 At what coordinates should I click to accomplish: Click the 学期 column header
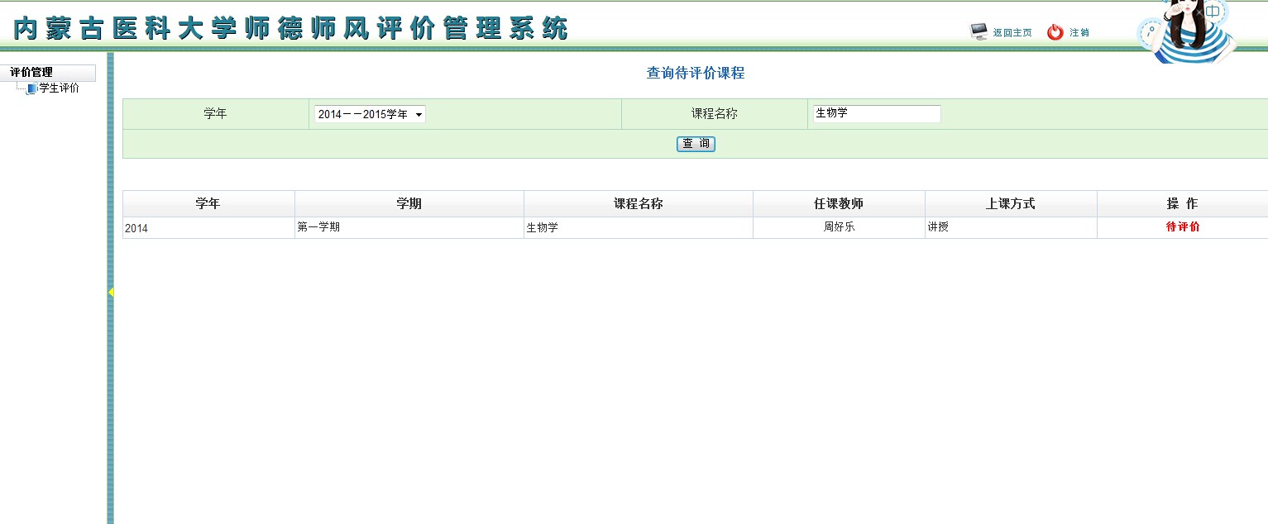[409, 204]
